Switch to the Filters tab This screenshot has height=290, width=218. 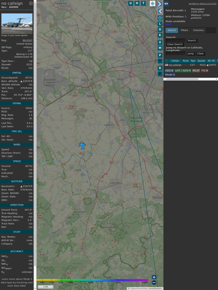tap(184, 30)
